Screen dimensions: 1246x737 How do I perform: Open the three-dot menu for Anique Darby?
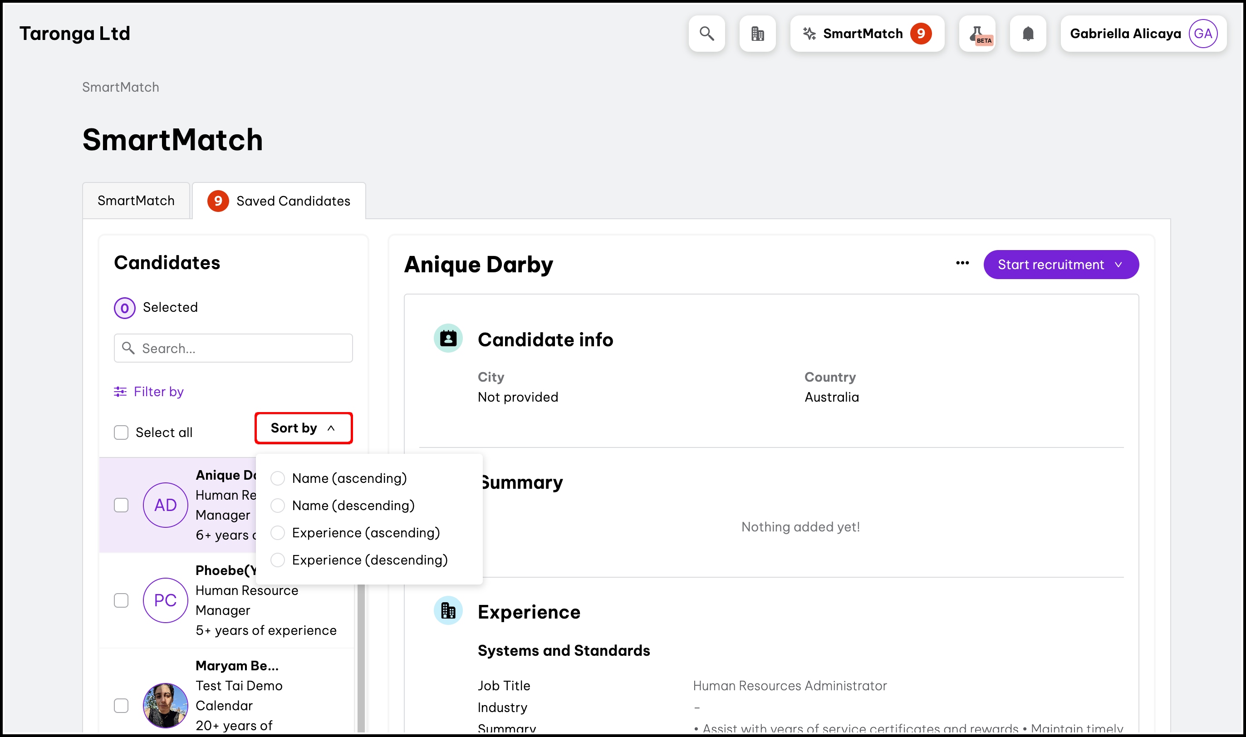(962, 263)
